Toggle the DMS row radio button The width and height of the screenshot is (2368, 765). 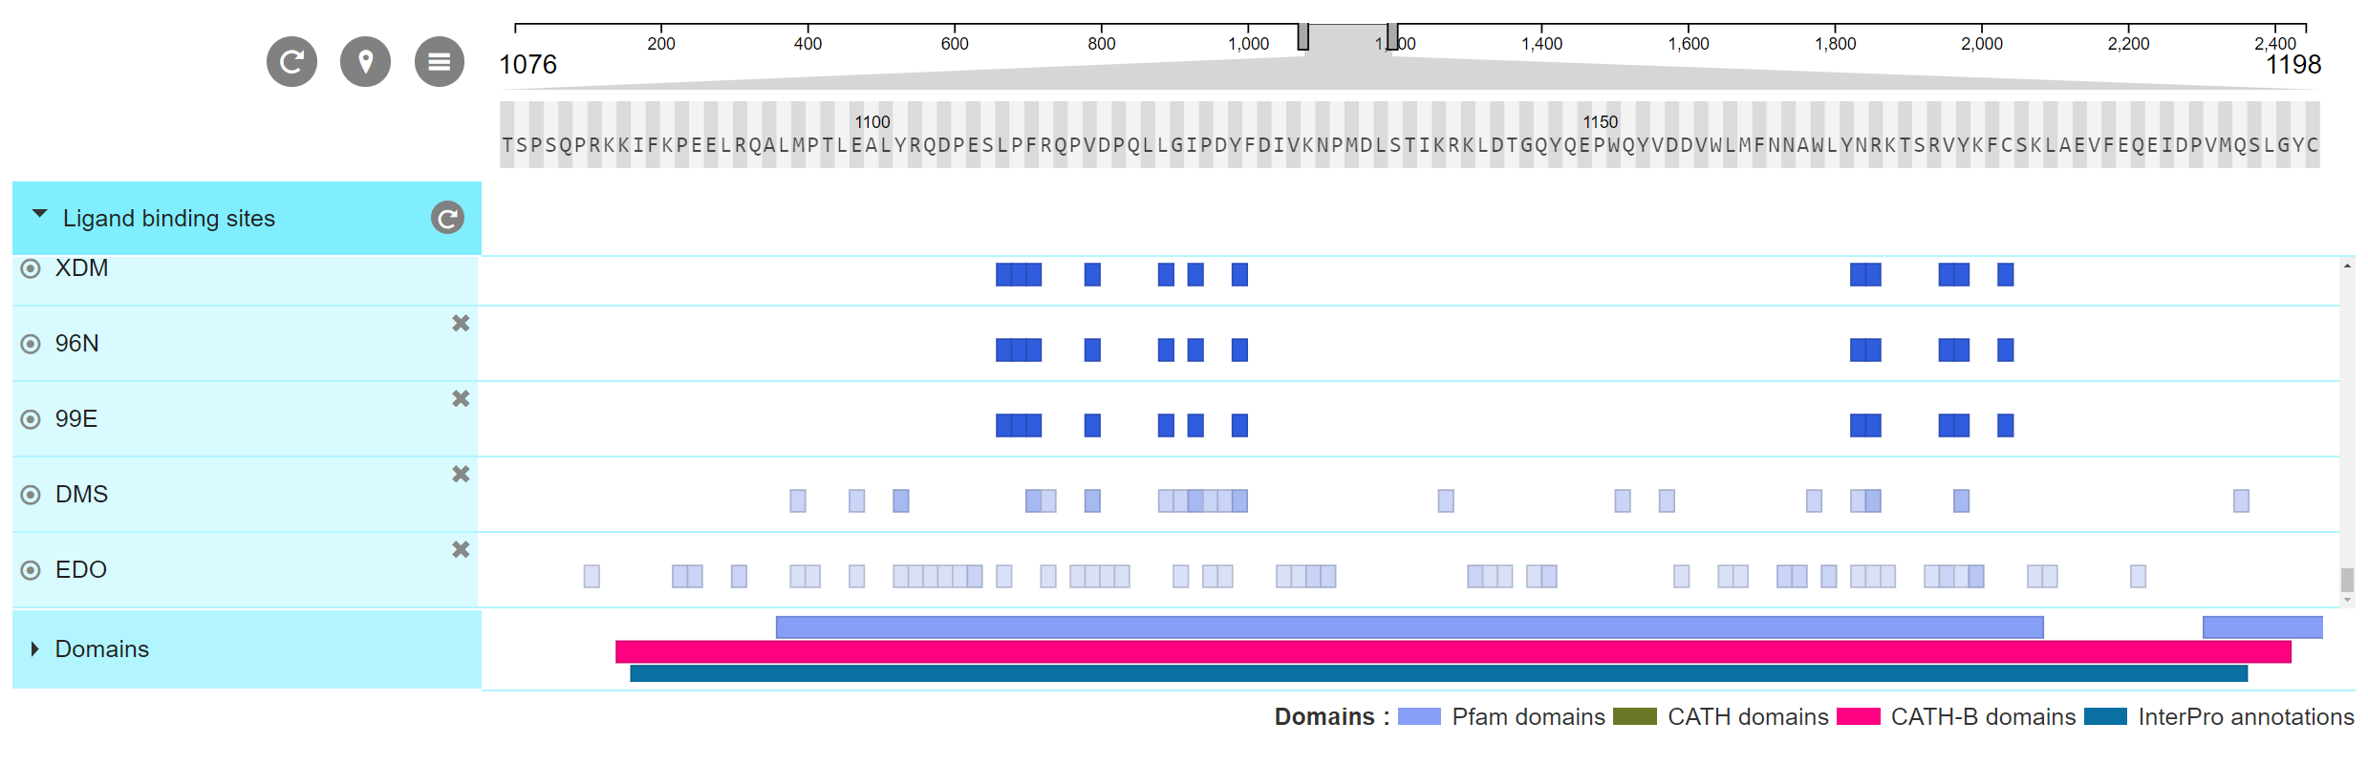(31, 495)
